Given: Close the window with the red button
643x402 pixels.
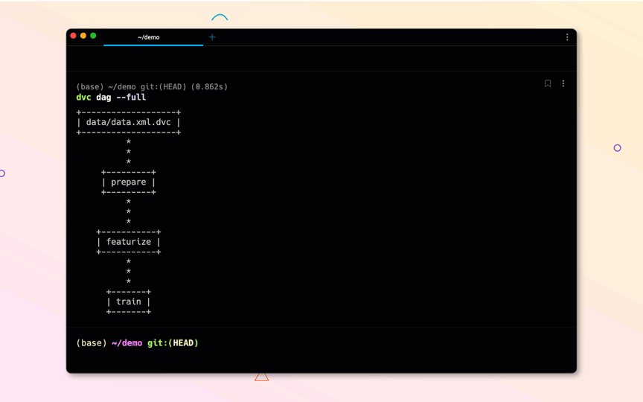Looking at the screenshot, I should (x=74, y=36).
